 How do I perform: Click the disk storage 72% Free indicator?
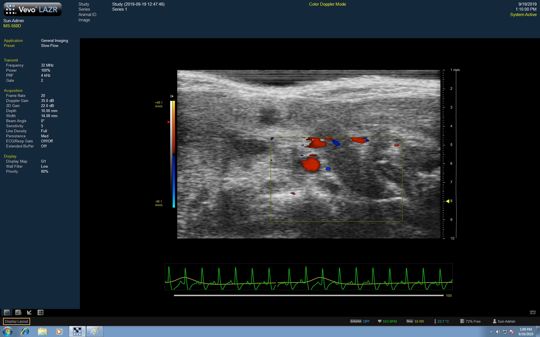(x=462, y=321)
